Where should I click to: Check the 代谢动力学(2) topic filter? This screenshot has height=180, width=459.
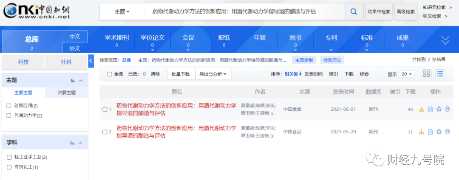pyautogui.click(x=9, y=115)
